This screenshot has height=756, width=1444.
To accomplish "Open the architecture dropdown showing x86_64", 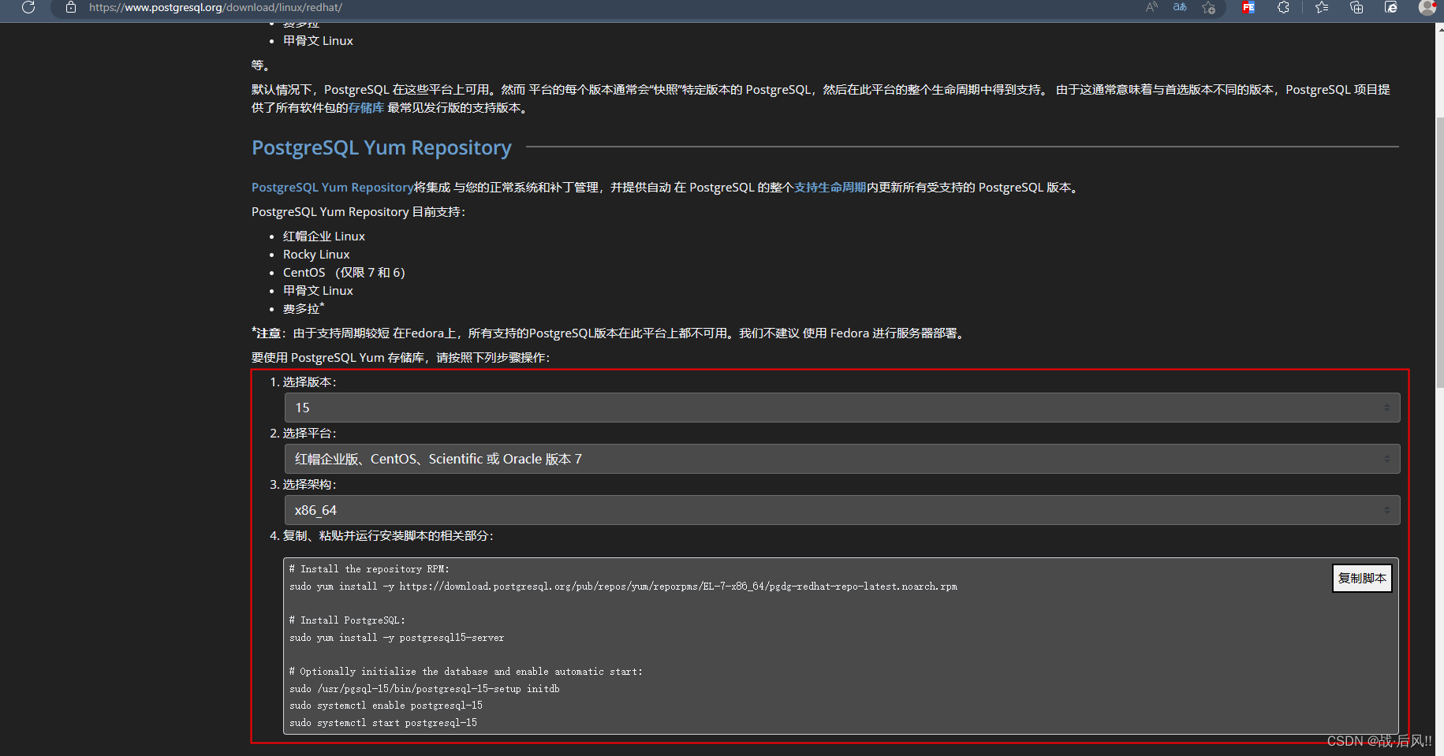I will (841, 510).
